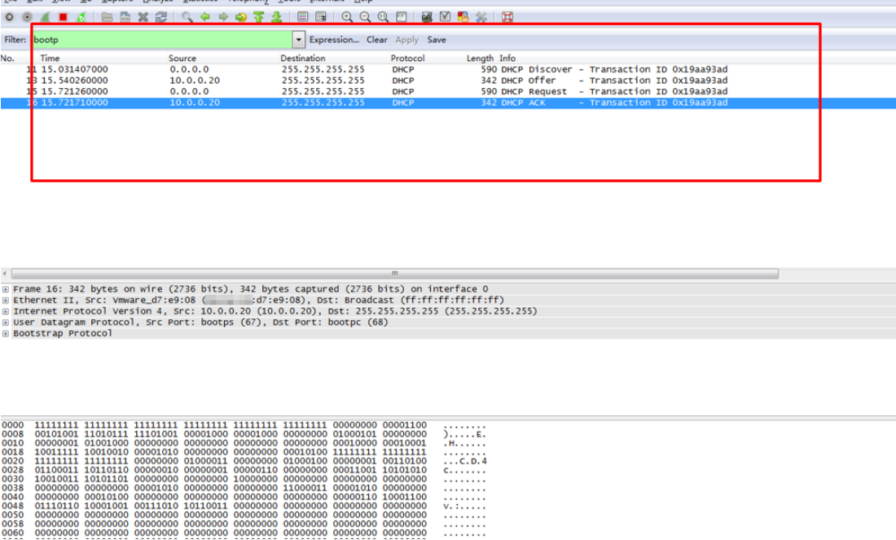Screen dimensions: 896x540
Task: Expand the Bootstrap Protocol node
Action: pyautogui.click(x=6, y=334)
